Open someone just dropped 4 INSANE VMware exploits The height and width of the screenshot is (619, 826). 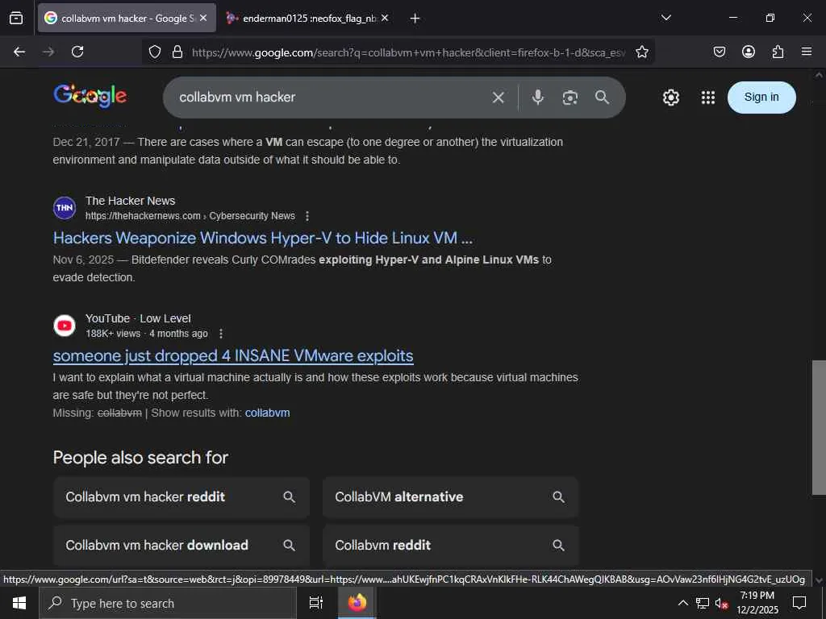pos(233,355)
